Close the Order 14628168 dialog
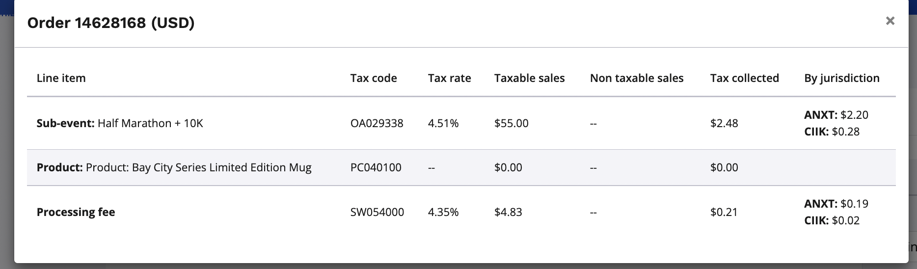917x269 pixels. [x=890, y=21]
